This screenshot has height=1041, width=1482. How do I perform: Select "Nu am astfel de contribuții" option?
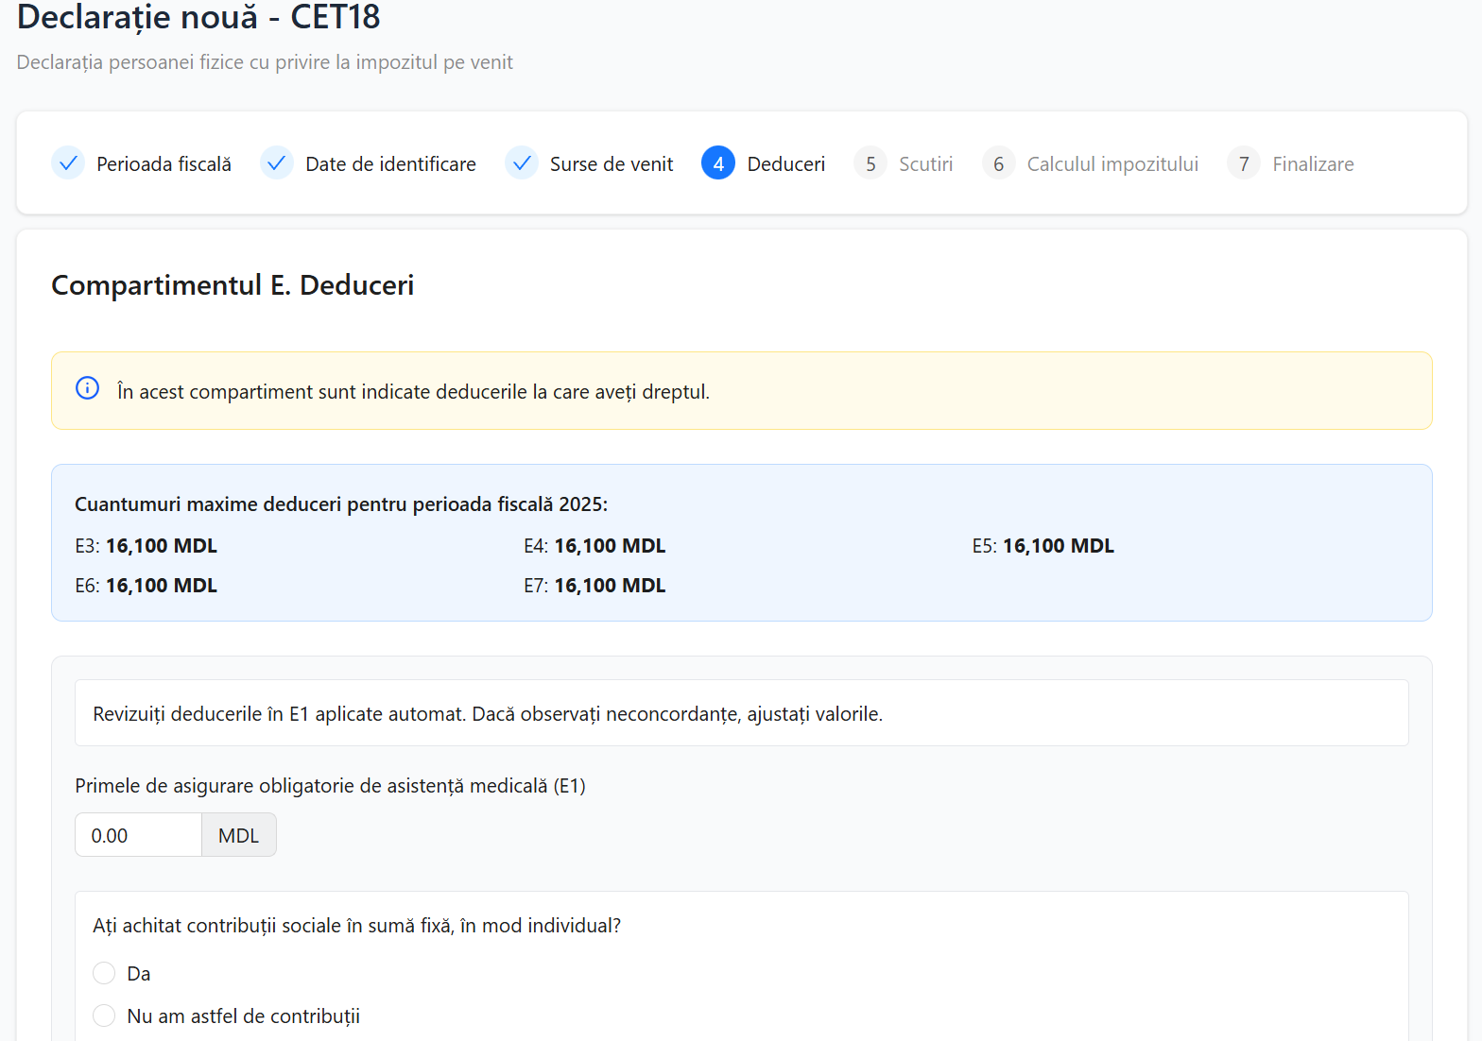coord(104,1015)
